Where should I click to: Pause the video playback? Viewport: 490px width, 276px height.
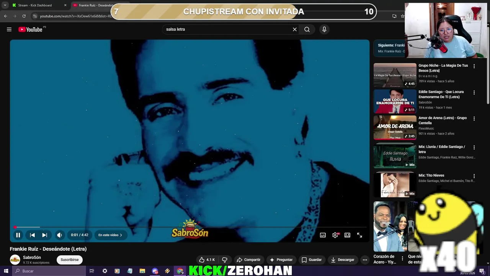[18, 235]
